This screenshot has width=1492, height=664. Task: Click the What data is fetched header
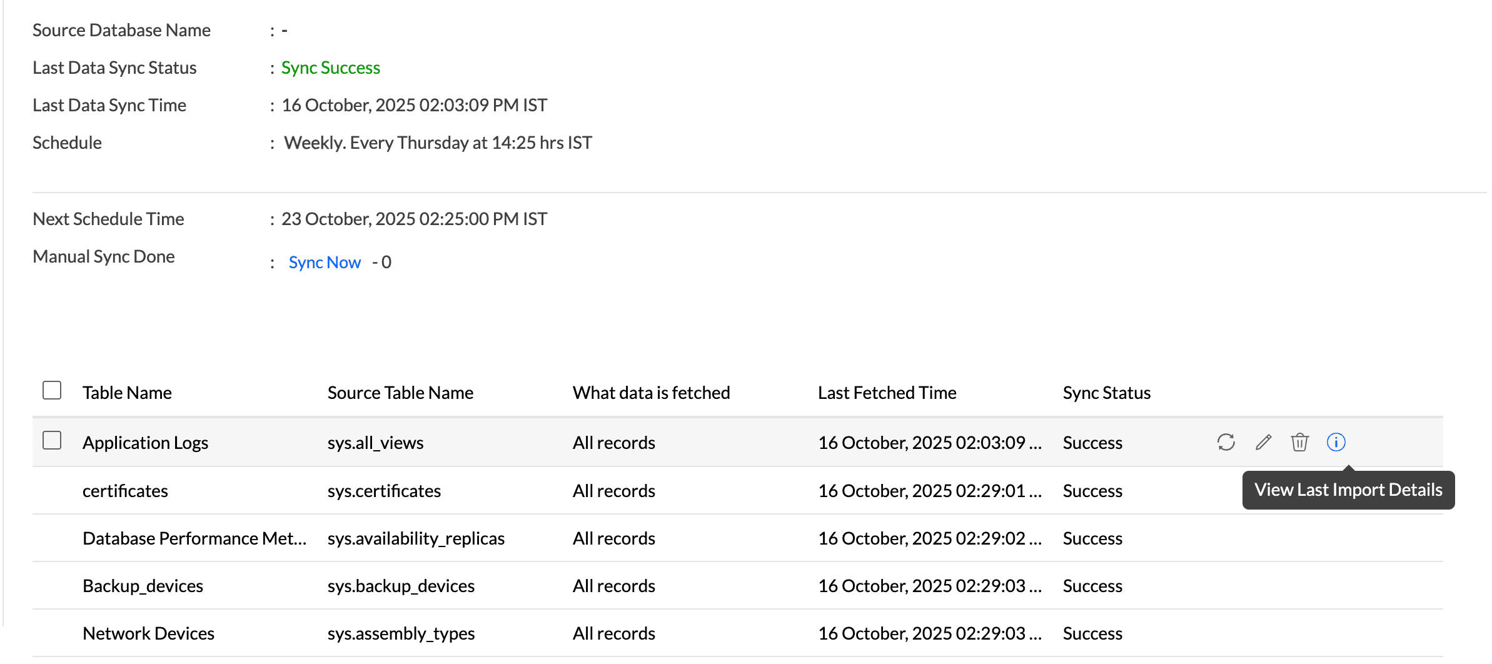[x=651, y=393]
